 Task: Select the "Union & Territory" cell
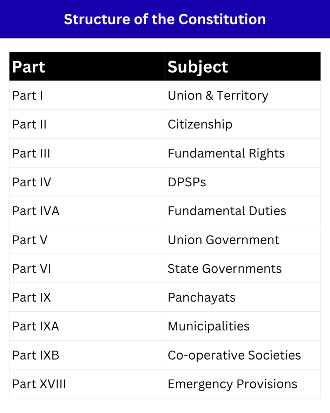(218, 96)
